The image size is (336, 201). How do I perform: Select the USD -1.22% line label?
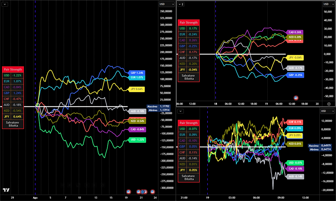point(137,140)
